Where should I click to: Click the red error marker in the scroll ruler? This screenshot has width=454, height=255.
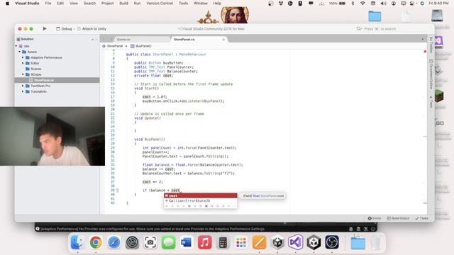[425, 52]
